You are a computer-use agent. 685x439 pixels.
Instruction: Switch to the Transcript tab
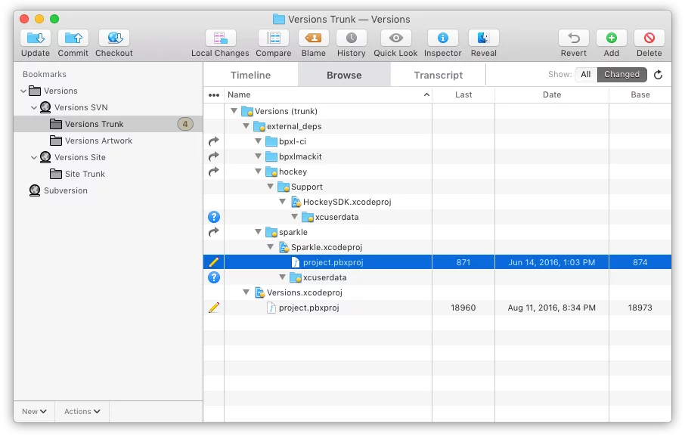point(438,75)
